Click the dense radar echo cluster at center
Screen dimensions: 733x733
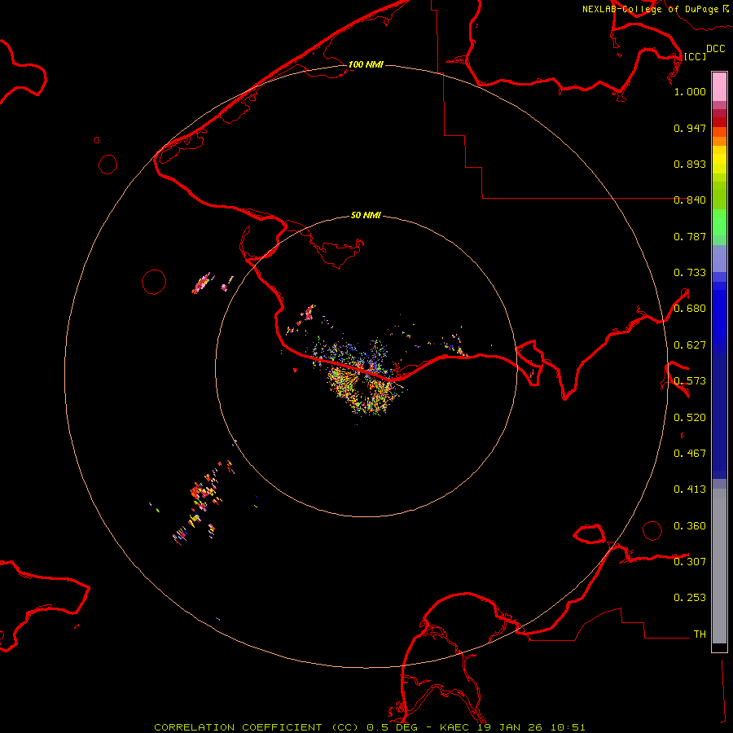(x=362, y=383)
